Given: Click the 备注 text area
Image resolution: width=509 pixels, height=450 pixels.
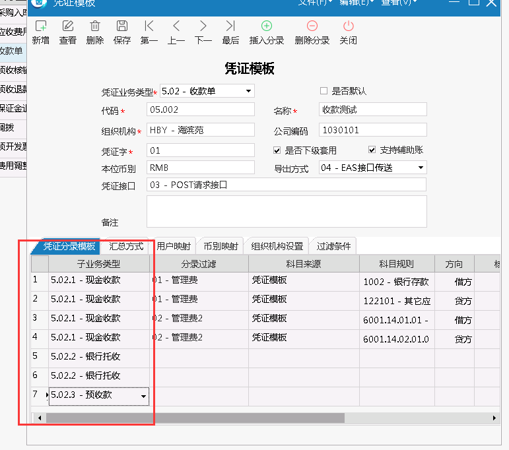Looking at the screenshot, I should (287, 212).
